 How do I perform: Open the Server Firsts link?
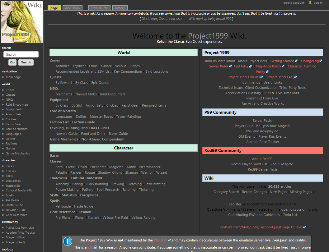[x=262, y=121]
